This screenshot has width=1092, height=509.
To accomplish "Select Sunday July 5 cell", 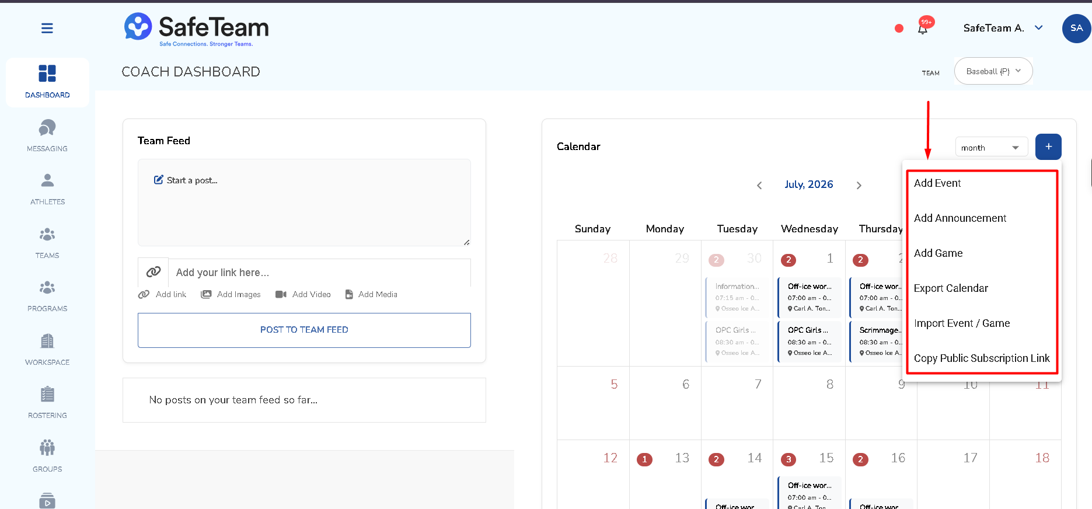I will pyautogui.click(x=593, y=403).
